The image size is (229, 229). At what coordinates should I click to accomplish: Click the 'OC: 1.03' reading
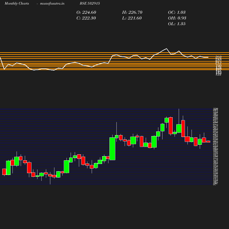coord(177,12)
